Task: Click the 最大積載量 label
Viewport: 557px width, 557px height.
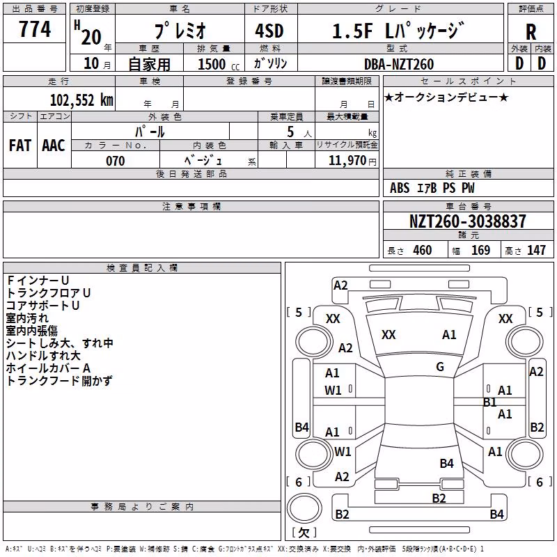Action: click(x=347, y=116)
